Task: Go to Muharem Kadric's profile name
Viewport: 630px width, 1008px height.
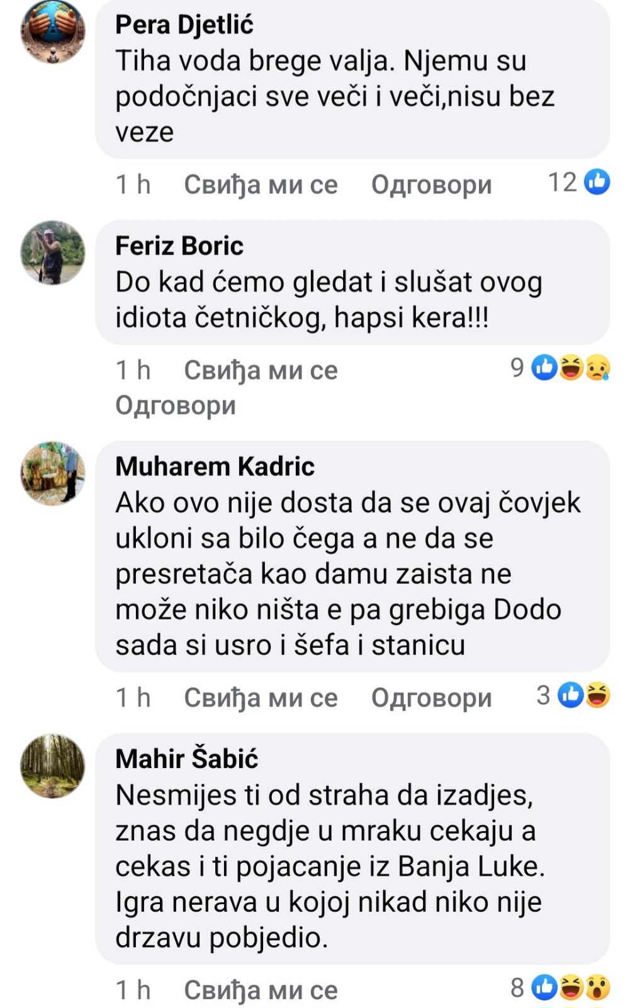Action: (x=215, y=467)
